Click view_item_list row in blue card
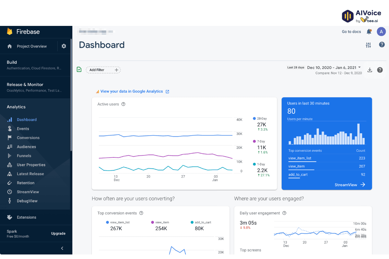Screen dimensions: 389x259 (327, 158)
